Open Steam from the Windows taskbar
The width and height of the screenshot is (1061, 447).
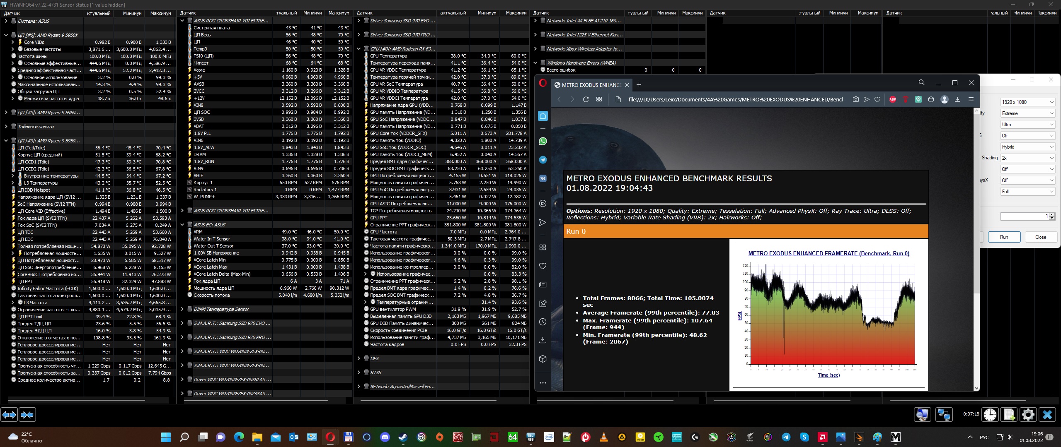point(403,437)
